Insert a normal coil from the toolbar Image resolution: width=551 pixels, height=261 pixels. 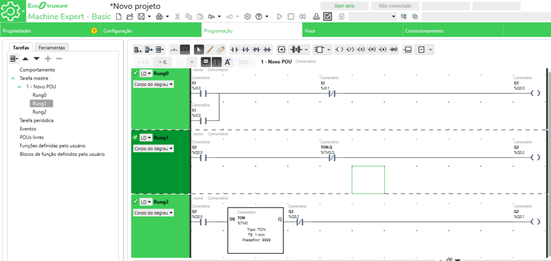339,50
